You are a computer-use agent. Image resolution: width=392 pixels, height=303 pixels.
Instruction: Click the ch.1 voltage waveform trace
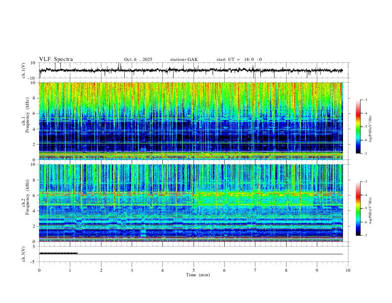coord(191,70)
